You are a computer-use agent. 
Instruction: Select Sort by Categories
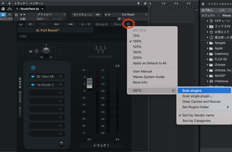pyautogui.click(x=196, y=121)
